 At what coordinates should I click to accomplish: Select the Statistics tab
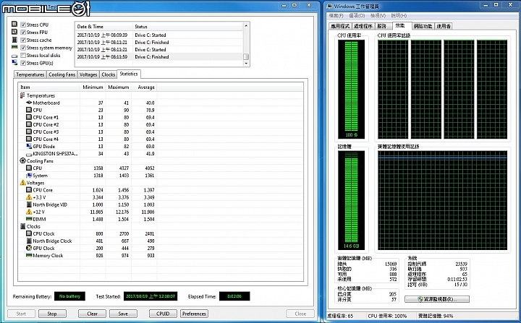(129, 74)
